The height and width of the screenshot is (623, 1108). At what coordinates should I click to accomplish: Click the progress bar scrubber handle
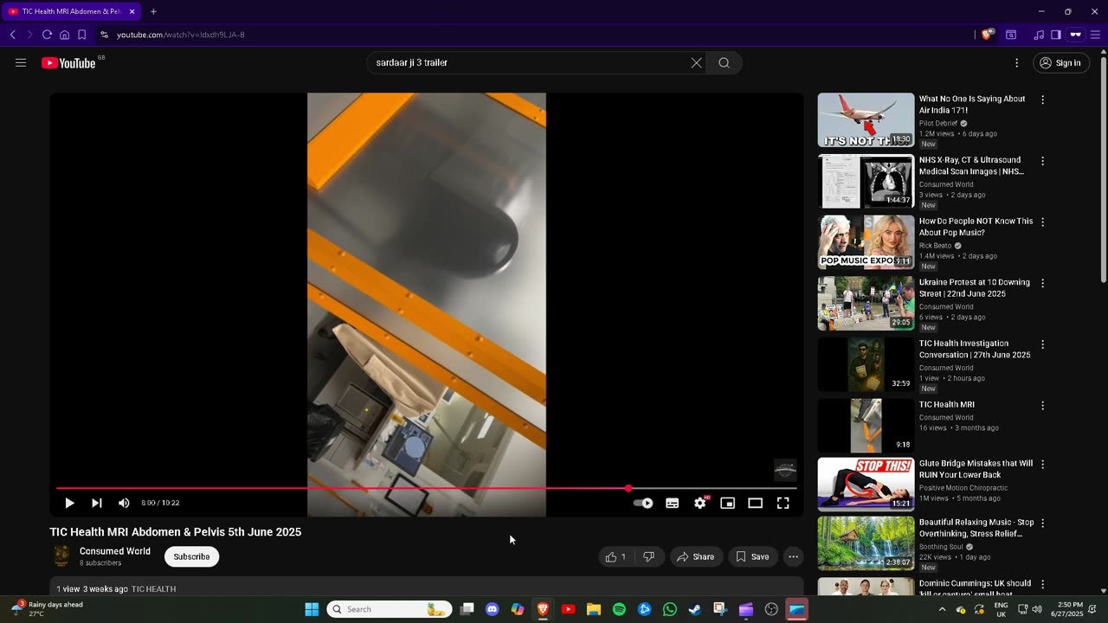[x=628, y=489]
